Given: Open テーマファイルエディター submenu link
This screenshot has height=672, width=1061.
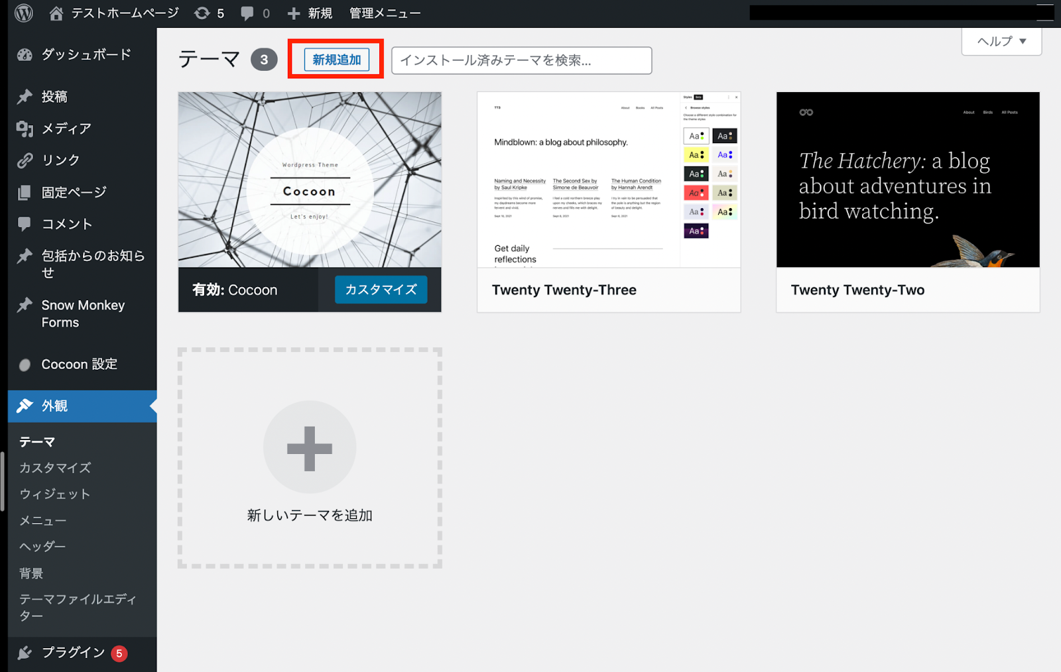Looking at the screenshot, I should [78, 607].
